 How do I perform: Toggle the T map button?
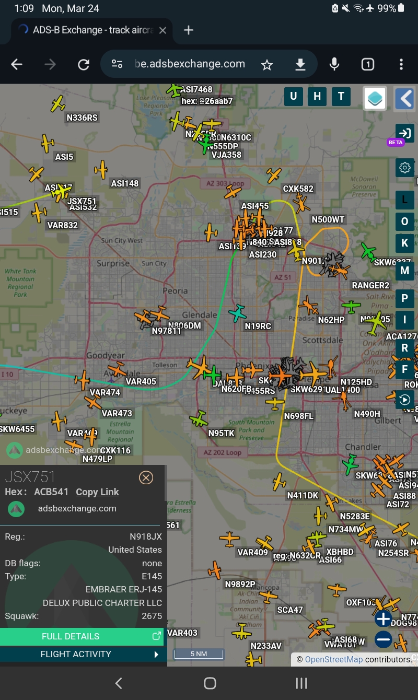coord(341,96)
